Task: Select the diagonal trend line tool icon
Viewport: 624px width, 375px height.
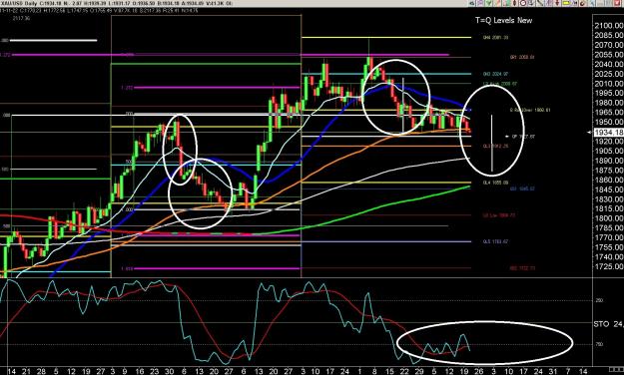Action: point(540,3)
